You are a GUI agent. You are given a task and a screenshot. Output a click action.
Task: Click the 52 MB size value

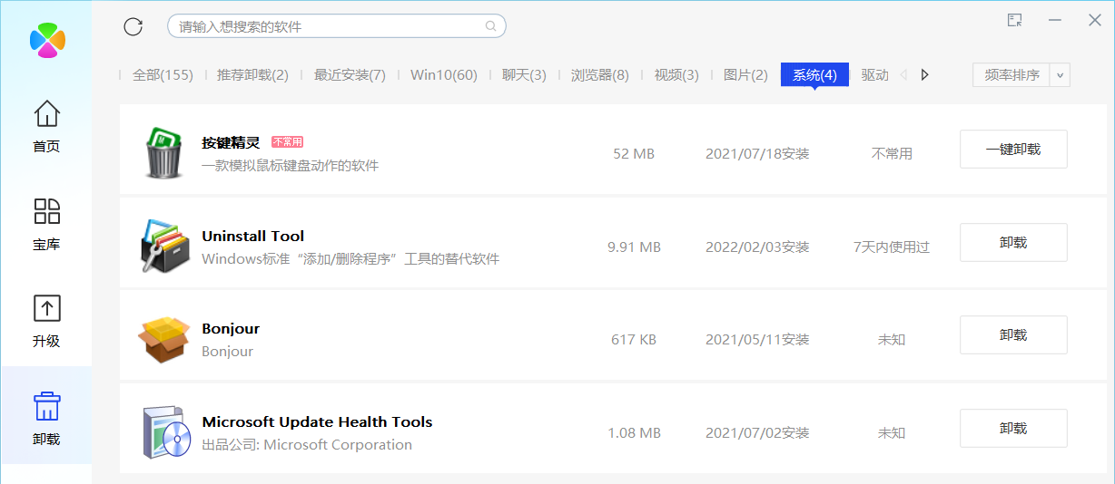pyautogui.click(x=634, y=154)
